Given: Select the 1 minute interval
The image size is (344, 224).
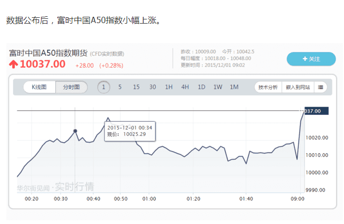Looking at the screenshot, I should [x=104, y=87].
